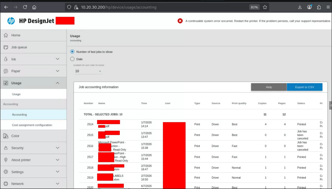Click the browser reload icon
The width and height of the screenshot is (332, 189).
25,7
